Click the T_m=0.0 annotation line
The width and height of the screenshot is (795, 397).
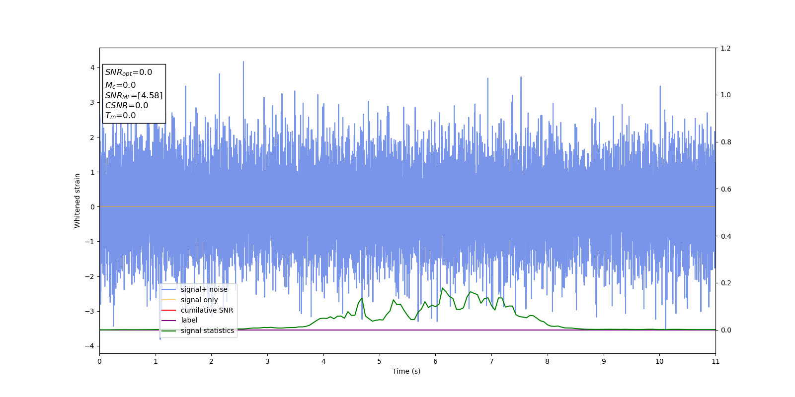click(120, 116)
